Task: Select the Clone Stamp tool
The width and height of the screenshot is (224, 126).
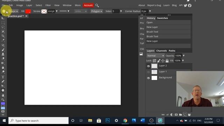Action: (x=3, y=54)
